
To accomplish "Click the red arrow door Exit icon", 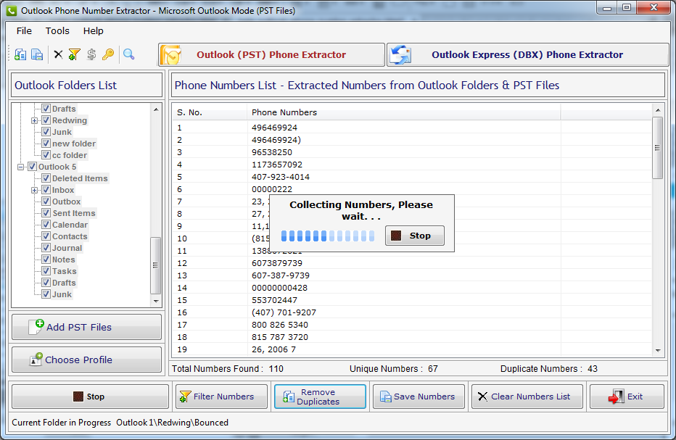I will 617,397.
